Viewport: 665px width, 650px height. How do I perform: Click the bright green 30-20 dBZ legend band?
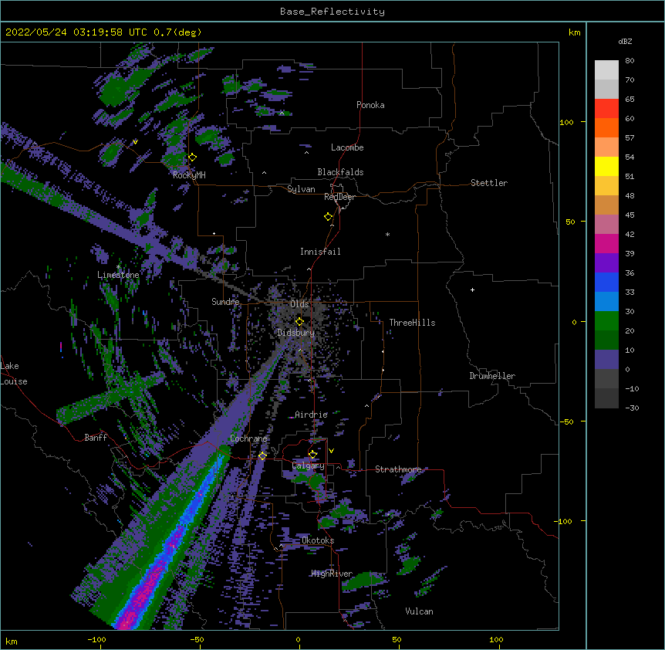[606, 321]
